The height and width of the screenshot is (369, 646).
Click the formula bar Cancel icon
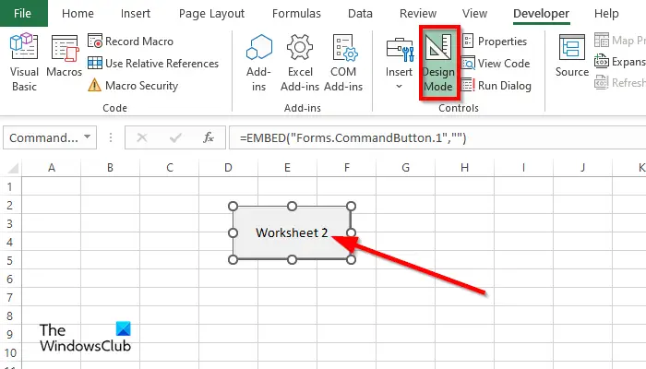click(x=142, y=137)
